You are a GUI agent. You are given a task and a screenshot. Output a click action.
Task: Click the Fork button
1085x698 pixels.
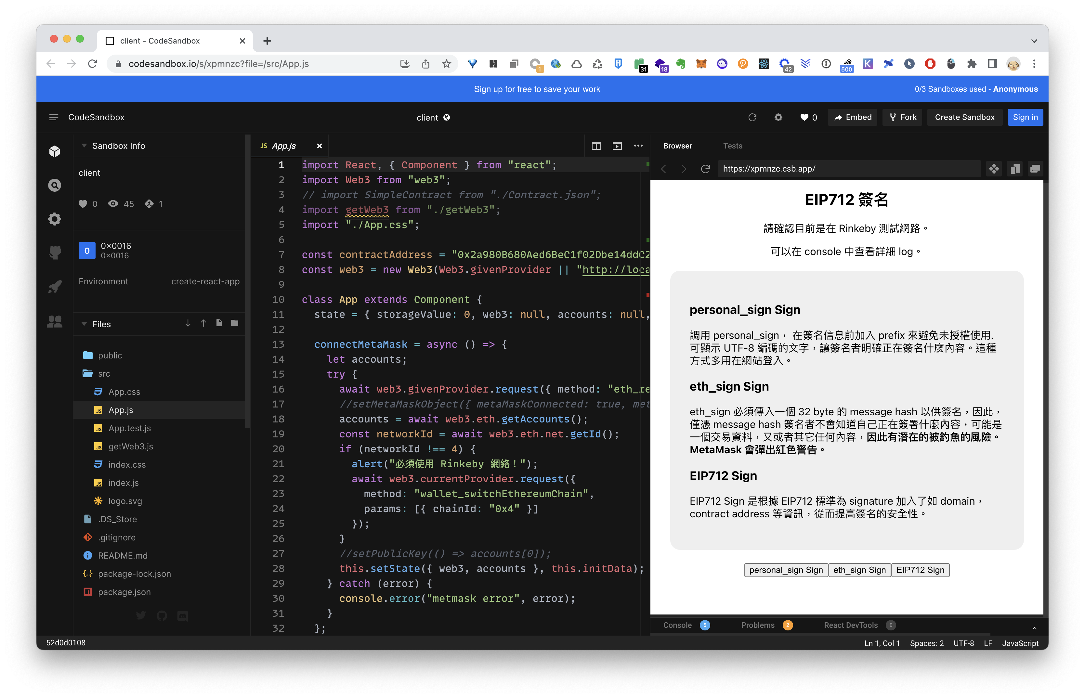(902, 117)
